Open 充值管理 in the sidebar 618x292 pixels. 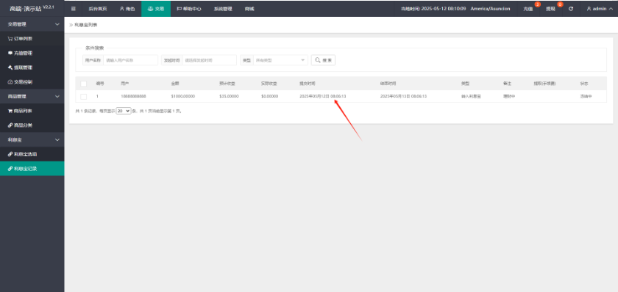(x=32, y=53)
